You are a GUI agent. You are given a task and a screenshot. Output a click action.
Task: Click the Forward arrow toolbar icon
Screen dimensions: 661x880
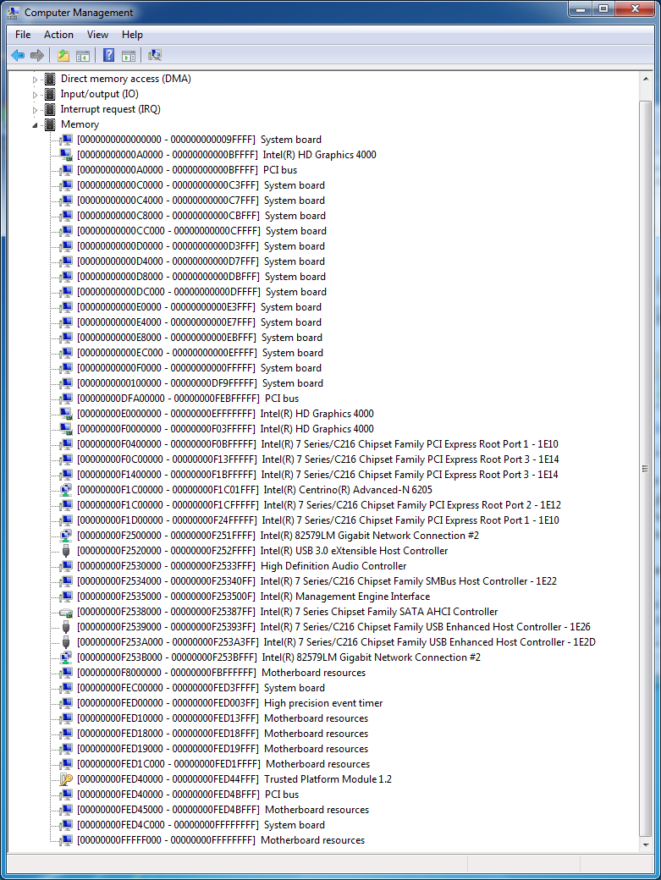point(37,55)
